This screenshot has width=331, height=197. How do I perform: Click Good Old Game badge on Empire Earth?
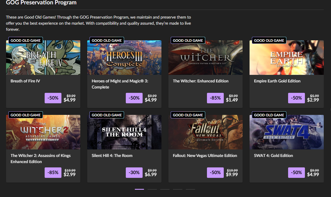point(269,41)
